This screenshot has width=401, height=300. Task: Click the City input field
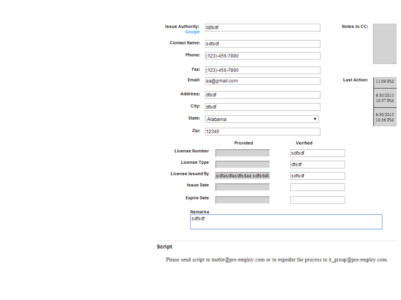[x=262, y=107]
